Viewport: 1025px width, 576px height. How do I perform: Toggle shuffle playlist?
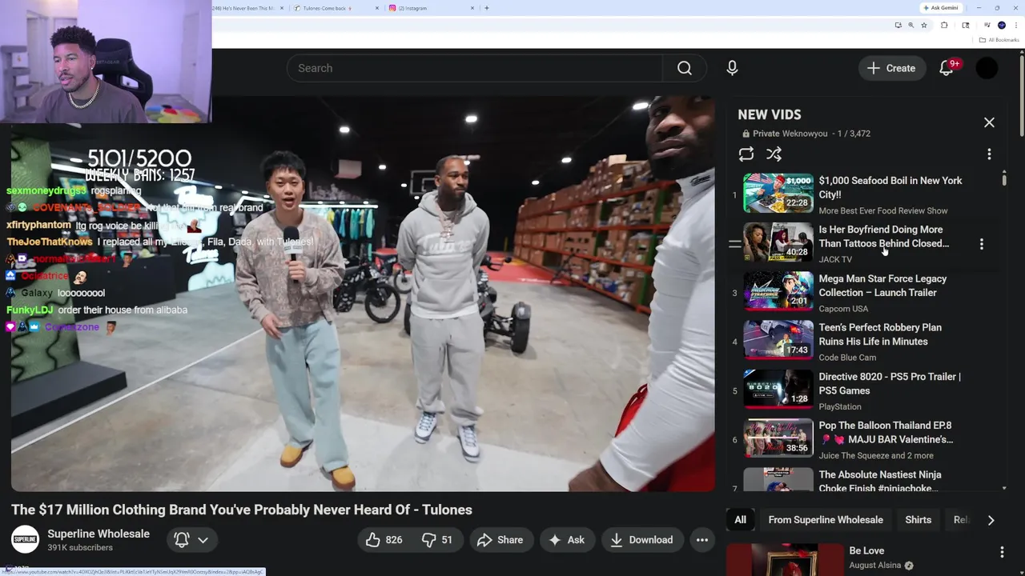click(774, 154)
